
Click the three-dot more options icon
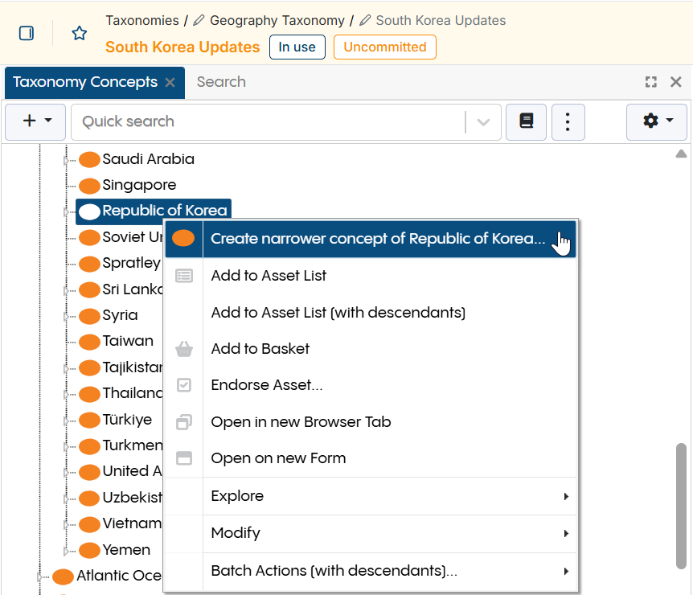coord(568,121)
